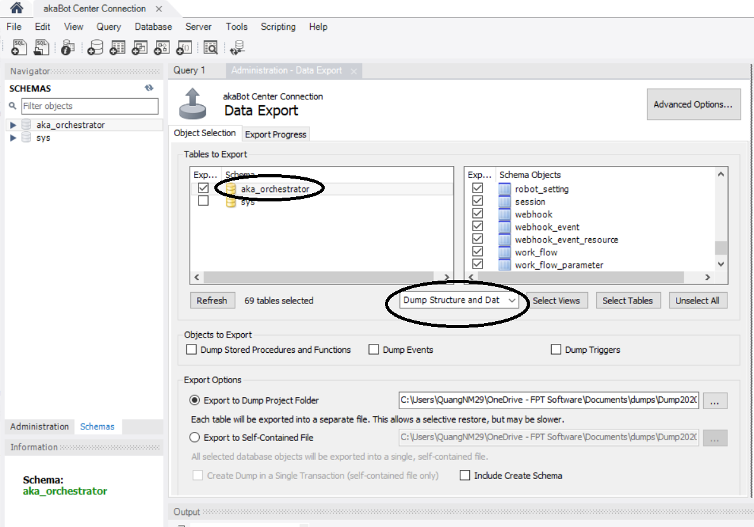Uncheck the work_flow table checkbox
Image resolution: width=754 pixels, height=527 pixels.
[478, 251]
